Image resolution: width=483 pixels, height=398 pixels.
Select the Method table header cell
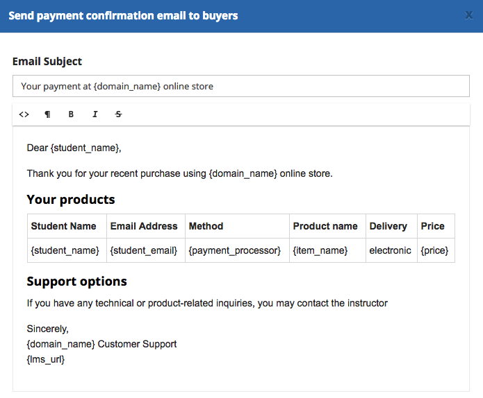pos(237,226)
